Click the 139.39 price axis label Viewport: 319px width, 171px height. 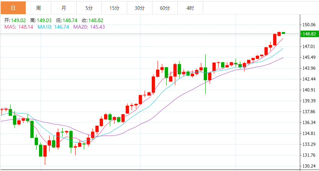coord(310,101)
